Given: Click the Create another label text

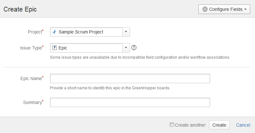Looking at the screenshot, I should tap(190, 125).
